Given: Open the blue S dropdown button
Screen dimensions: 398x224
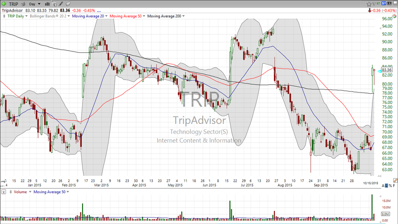Looking at the screenshot, I should pos(383,3).
